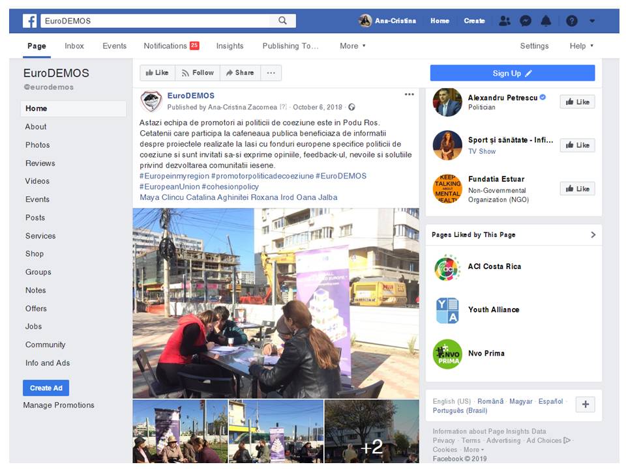Click the Create Ad button
626x469 pixels.
(46, 388)
